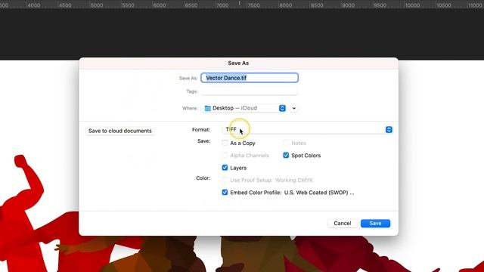Open the Where location popup (Desktop — iCloud)

click(244, 108)
